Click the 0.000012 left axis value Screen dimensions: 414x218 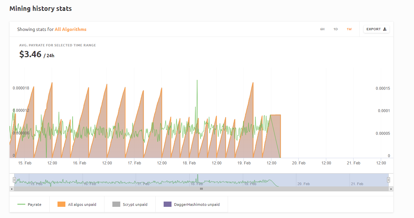coord(21,110)
